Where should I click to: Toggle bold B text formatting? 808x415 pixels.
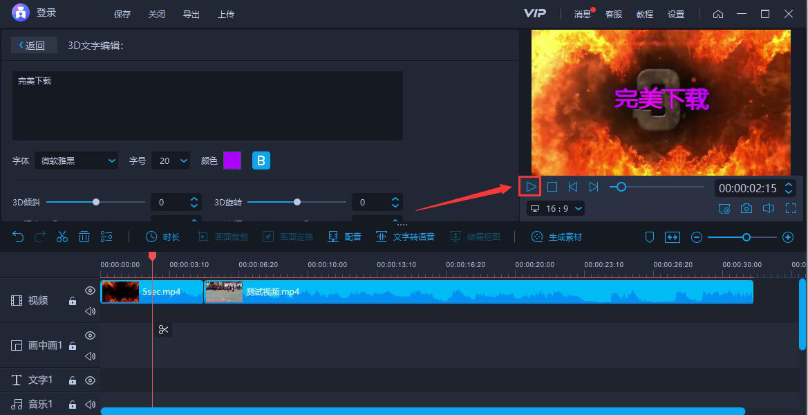(x=261, y=160)
